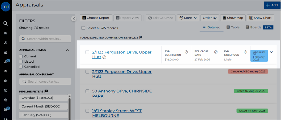281x120 pixels.
Task: Open 1/61 Stanley Street, WEST MELBOURNE link
Action: click(117, 113)
